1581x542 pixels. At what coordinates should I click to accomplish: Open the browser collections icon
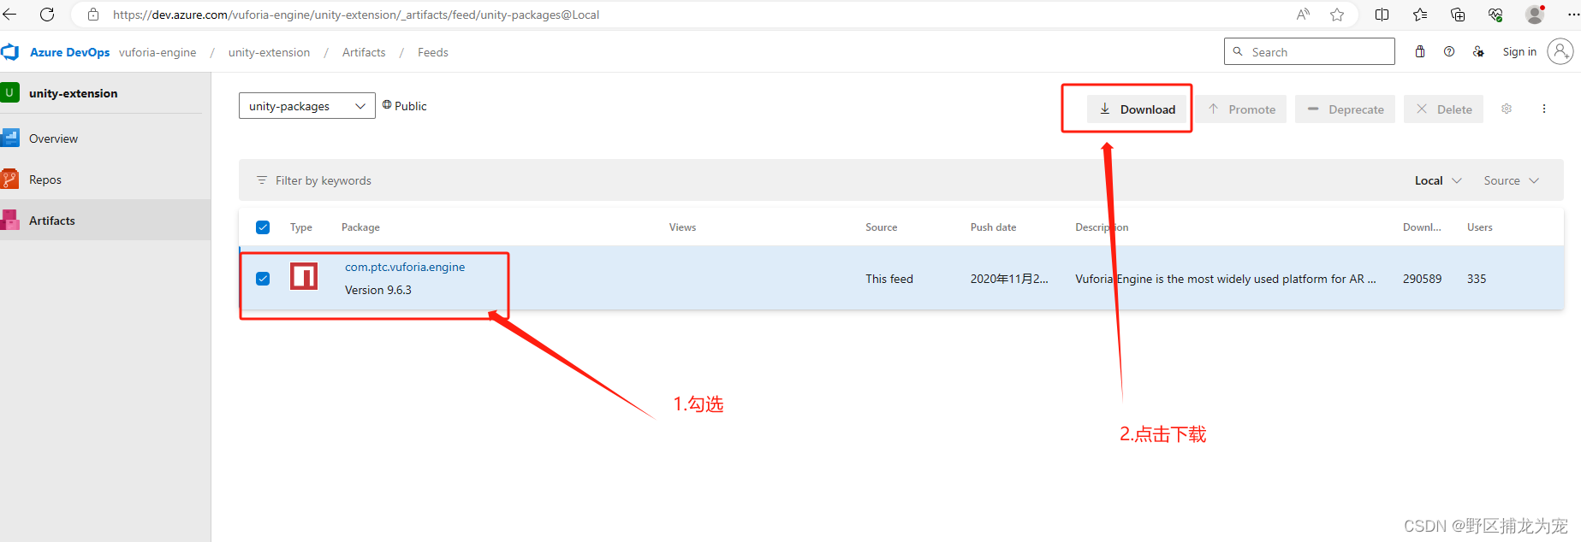1458,15
